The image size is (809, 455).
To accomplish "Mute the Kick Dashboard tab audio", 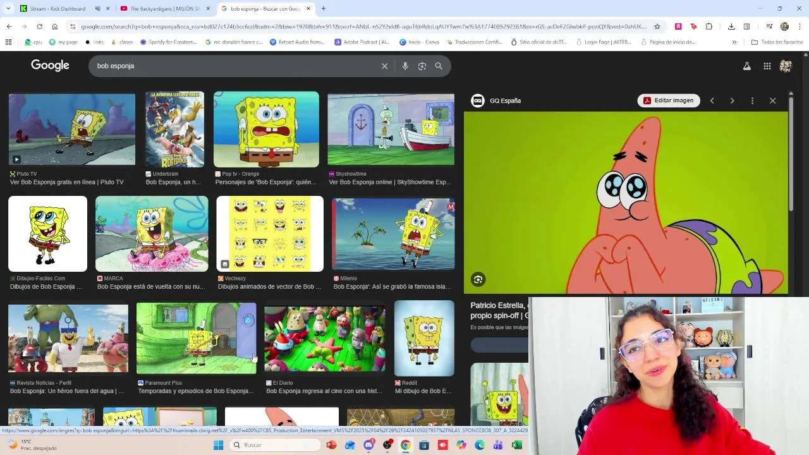I will coord(97,9).
